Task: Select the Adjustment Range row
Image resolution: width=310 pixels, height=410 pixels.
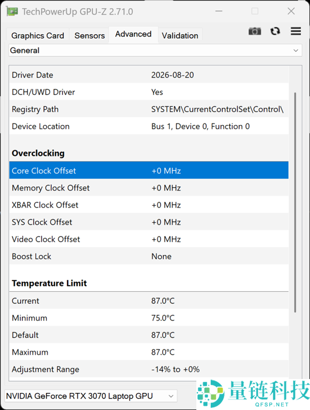Action: (149, 369)
